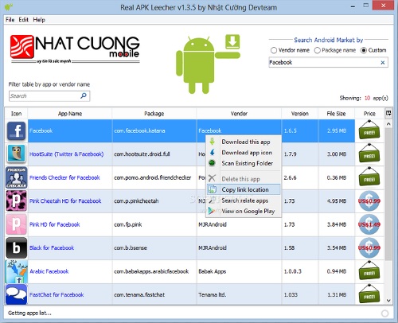The image size is (398, 323).
Task: Click the Friends Checker app icon
Action: pyautogui.click(x=16, y=177)
